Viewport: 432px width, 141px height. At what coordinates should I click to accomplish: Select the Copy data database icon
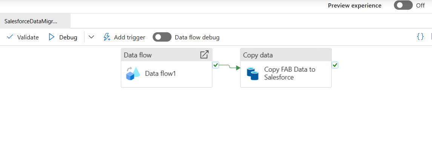coord(252,73)
